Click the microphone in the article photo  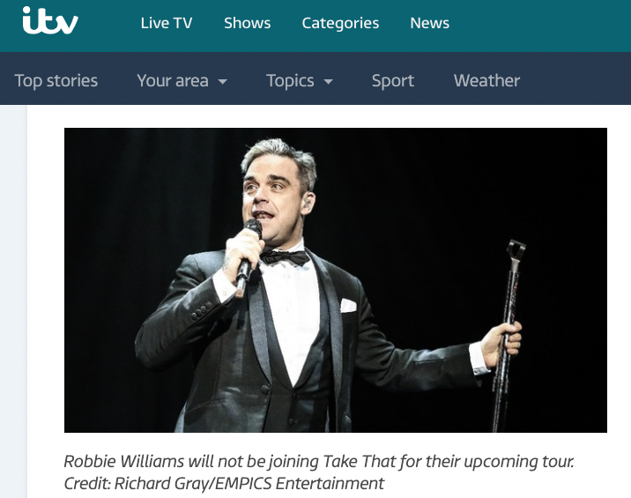[248, 256]
